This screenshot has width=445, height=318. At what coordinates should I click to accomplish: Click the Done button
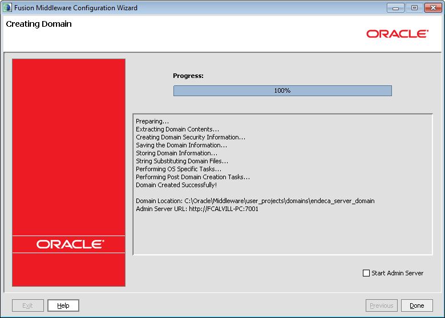pos(417,305)
